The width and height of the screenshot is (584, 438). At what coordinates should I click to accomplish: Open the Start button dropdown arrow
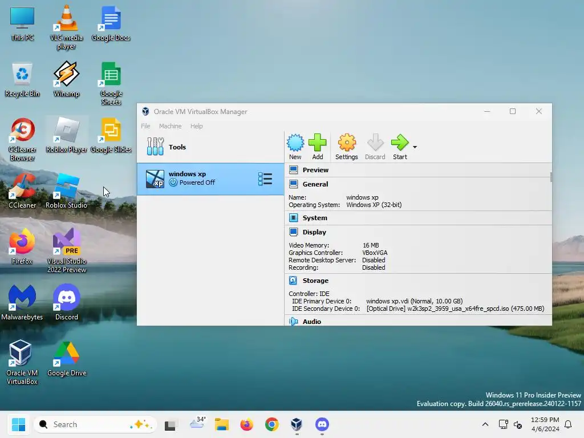415,147
